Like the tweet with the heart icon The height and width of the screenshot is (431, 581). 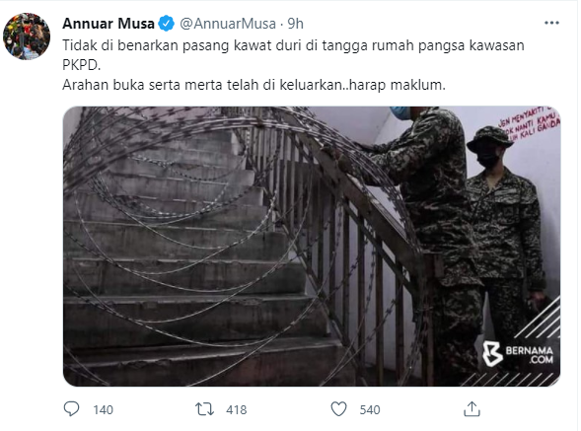point(338,409)
